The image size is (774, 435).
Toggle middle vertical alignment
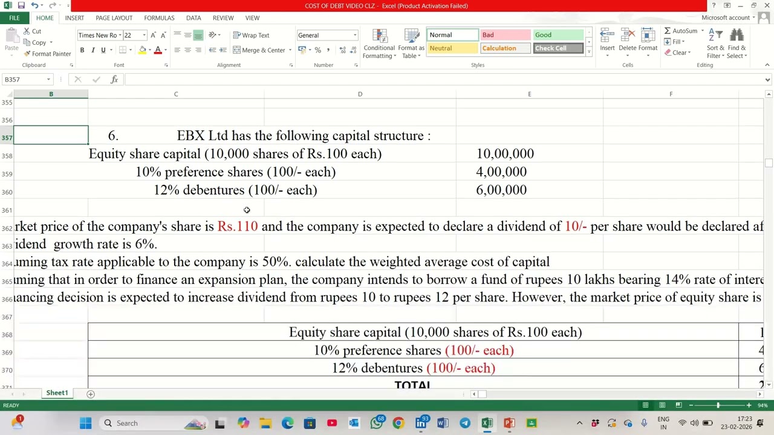click(x=187, y=35)
